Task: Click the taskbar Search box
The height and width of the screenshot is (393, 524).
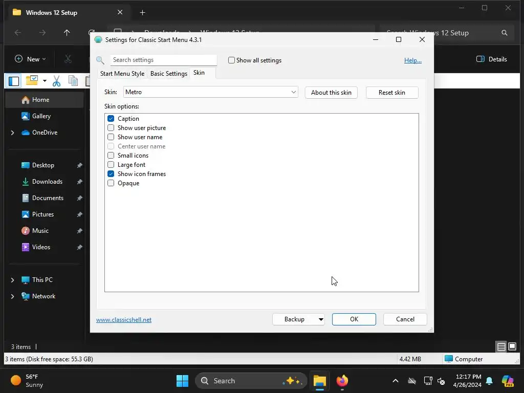Action: [x=251, y=381]
